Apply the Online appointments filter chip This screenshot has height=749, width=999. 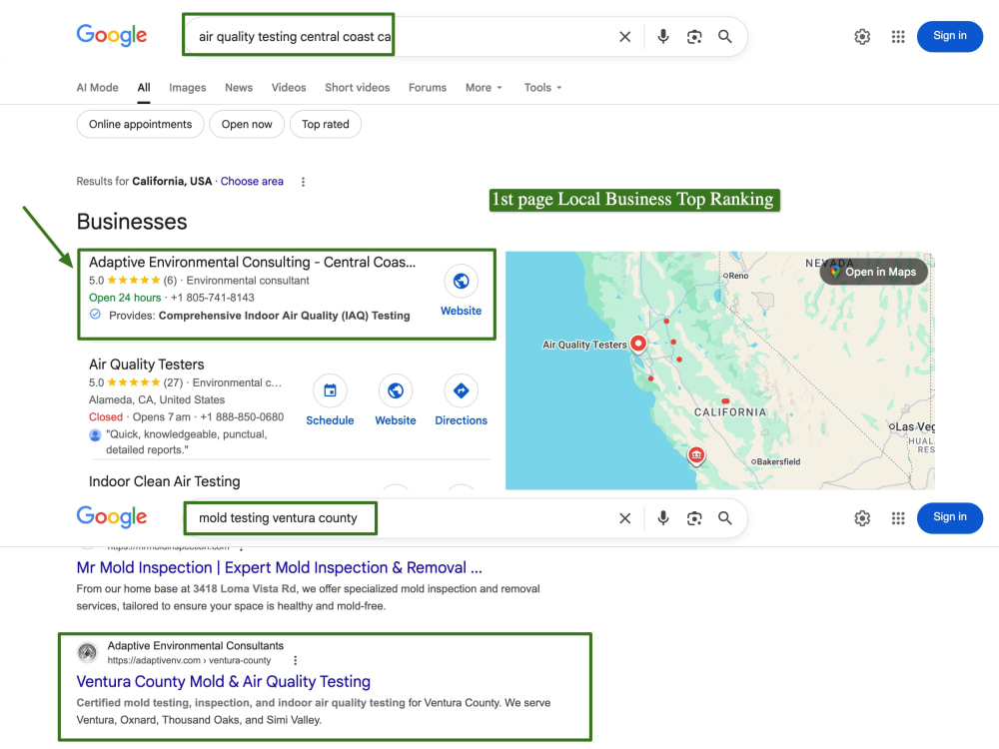(140, 124)
